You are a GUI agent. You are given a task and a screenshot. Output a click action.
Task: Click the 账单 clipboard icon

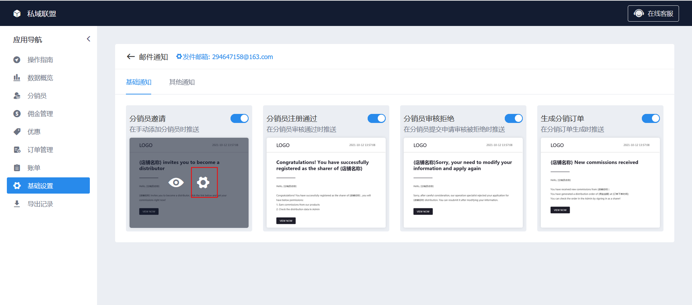point(17,168)
